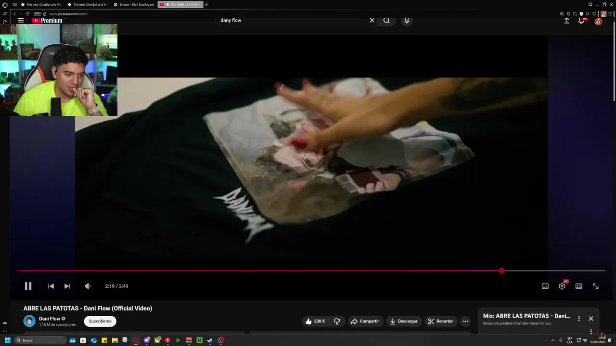616x346 pixels.
Task: Open File Explorer from the taskbar
Action: pyautogui.click(x=115, y=340)
